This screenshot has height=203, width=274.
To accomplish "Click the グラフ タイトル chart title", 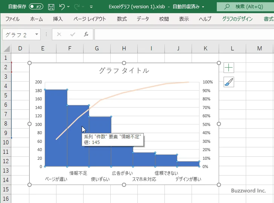I will [124, 71].
